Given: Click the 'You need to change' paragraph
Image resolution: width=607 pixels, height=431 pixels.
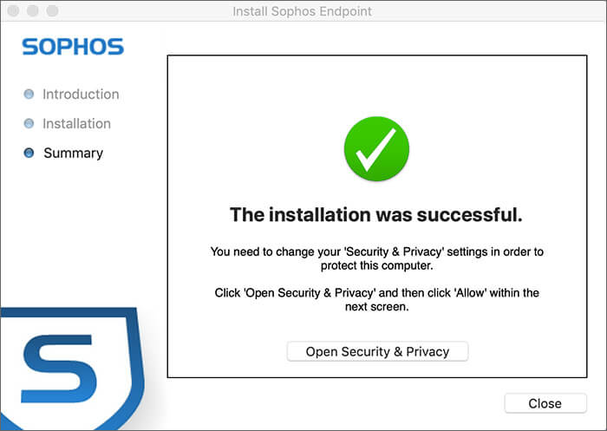Looking at the screenshot, I should [x=376, y=258].
